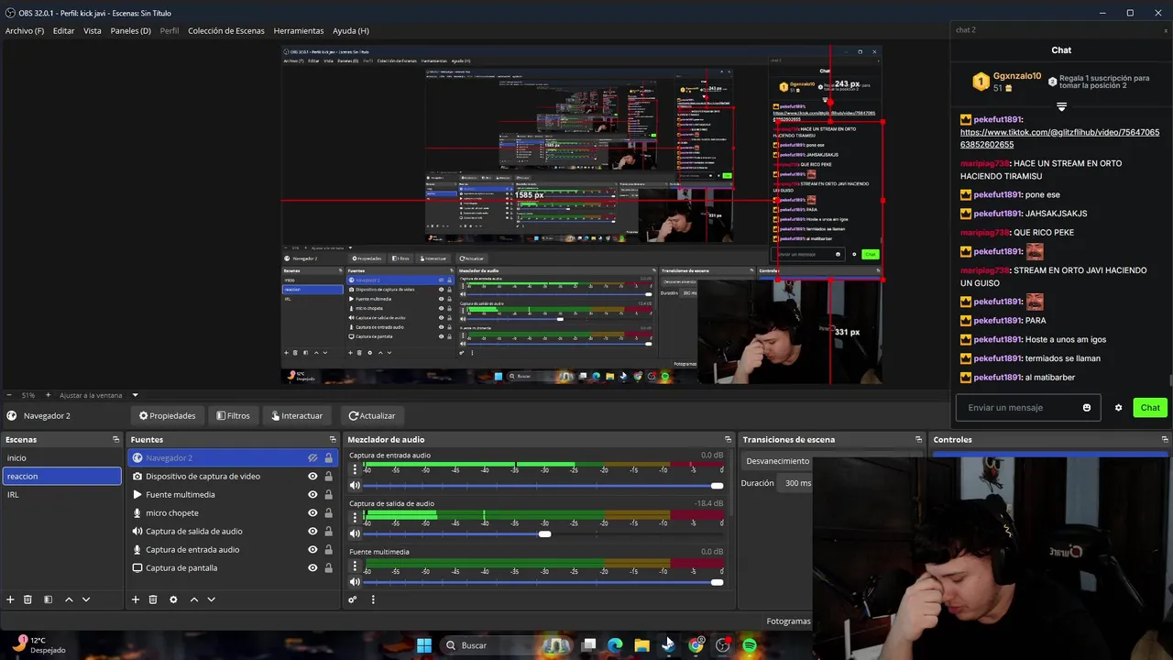Open Microsoft Edge from the taskbar
This screenshot has width=1173, height=660.
615,645
